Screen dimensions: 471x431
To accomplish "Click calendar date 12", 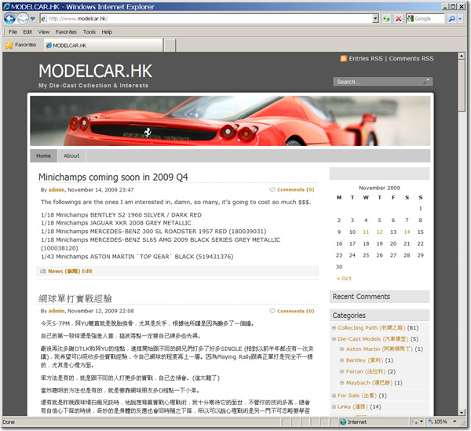I will (x=380, y=232).
